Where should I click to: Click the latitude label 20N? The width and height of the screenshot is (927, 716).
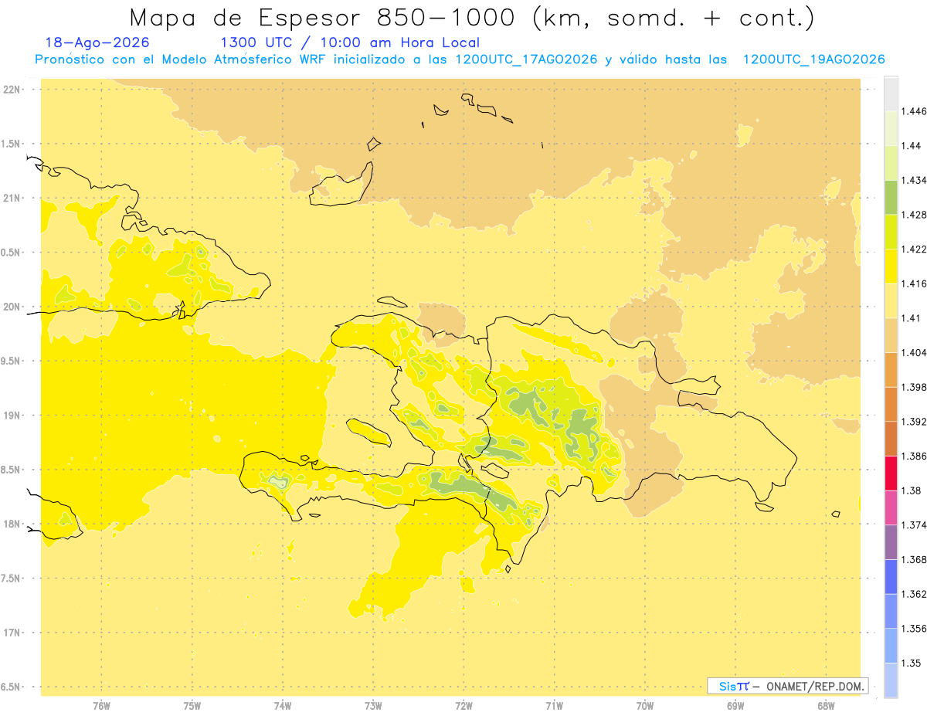[11, 307]
